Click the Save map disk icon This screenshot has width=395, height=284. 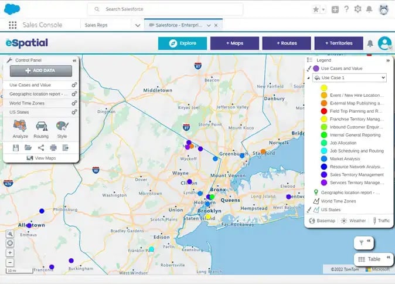click(x=16, y=148)
